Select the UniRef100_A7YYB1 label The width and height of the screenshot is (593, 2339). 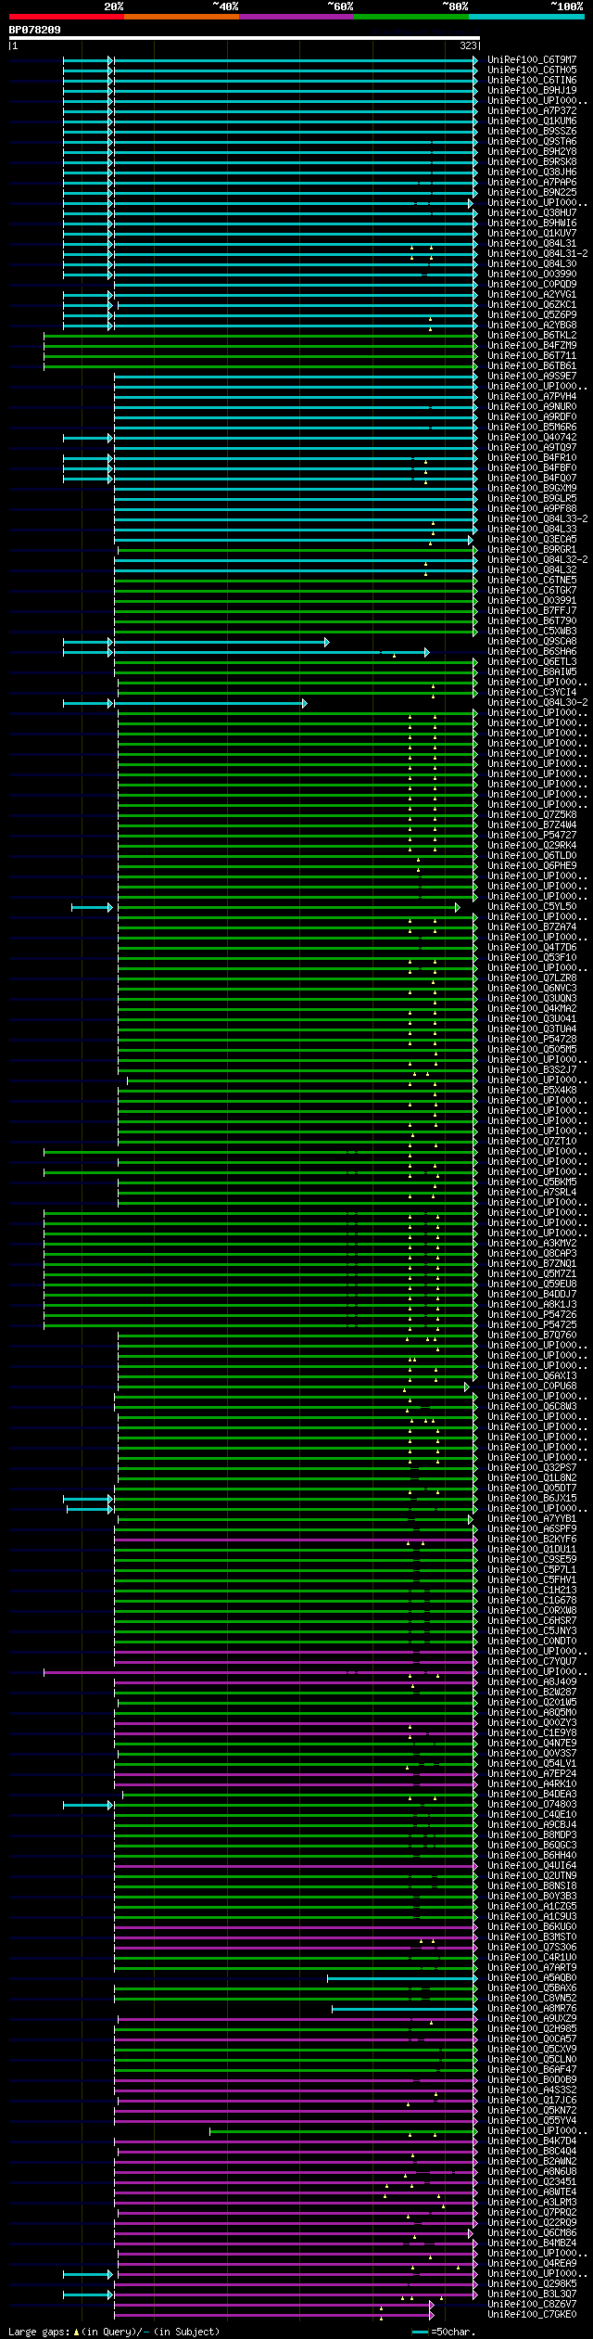[532, 1519]
